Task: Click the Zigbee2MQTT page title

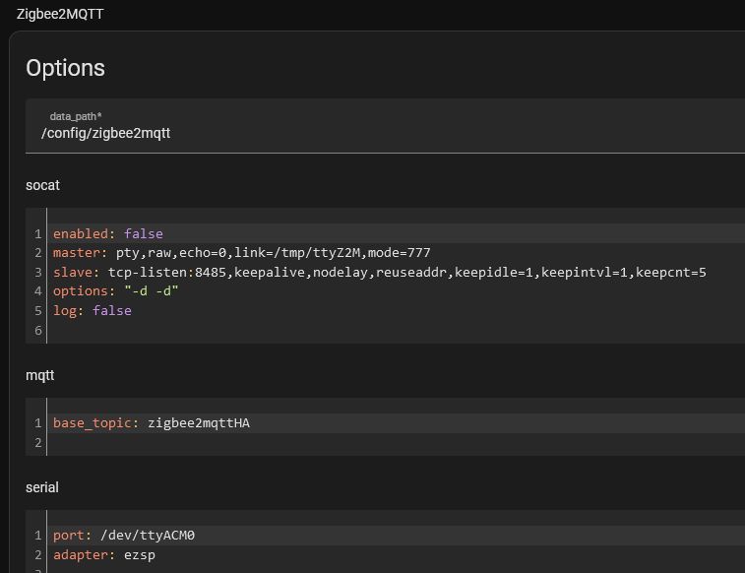Action: coord(60,14)
